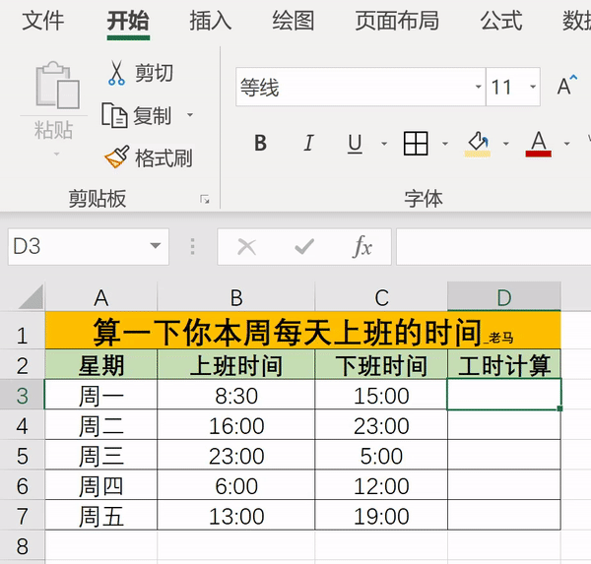
Task: Select the cell containing 周四
Action: (x=101, y=485)
